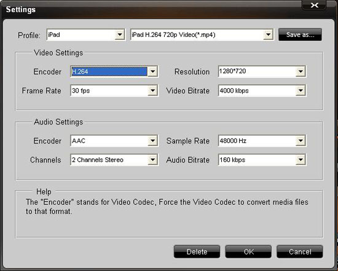Viewport: 338px width, 271px height.
Task: Expand the Video Bitrate 4000 kbps dropdown arrow
Action: [301, 91]
